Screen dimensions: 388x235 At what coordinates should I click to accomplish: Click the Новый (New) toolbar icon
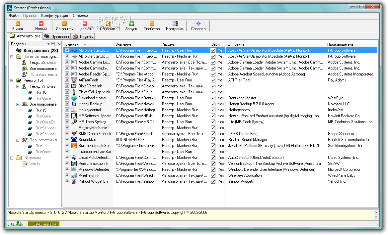[x=41, y=24]
